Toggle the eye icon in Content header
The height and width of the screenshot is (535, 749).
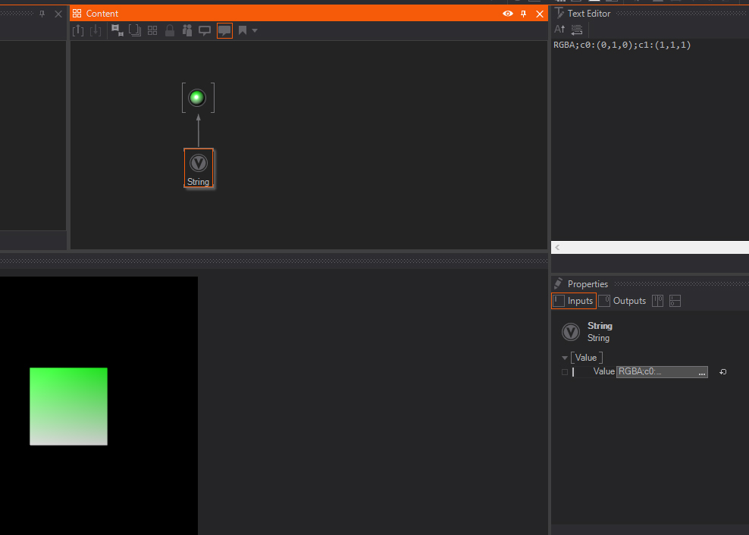508,14
